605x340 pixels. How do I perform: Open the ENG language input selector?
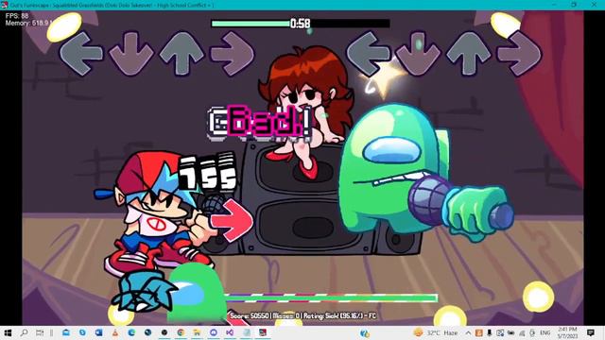(544, 332)
